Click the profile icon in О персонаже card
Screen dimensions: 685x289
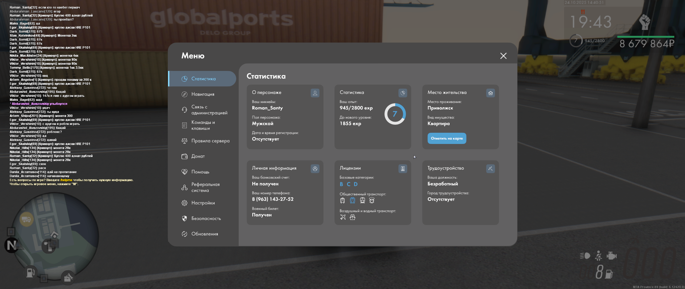click(x=315, y=93)
